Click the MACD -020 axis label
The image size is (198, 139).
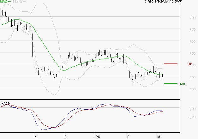click(192, 117)
